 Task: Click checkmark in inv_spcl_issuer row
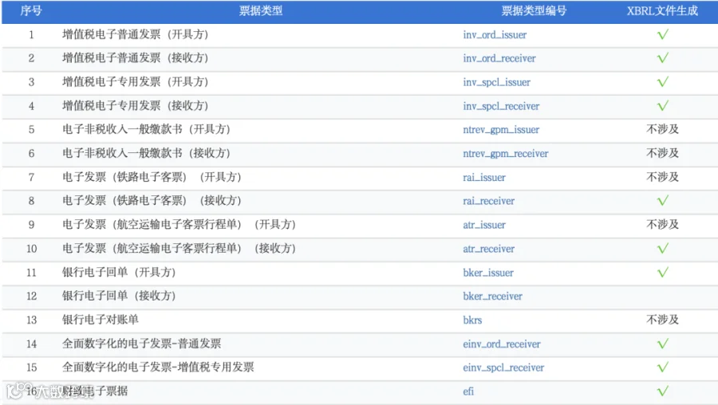click(663, 82)
